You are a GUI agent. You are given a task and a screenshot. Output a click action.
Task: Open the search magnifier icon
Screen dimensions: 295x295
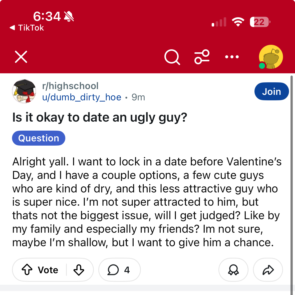click(x=172, y=57)
